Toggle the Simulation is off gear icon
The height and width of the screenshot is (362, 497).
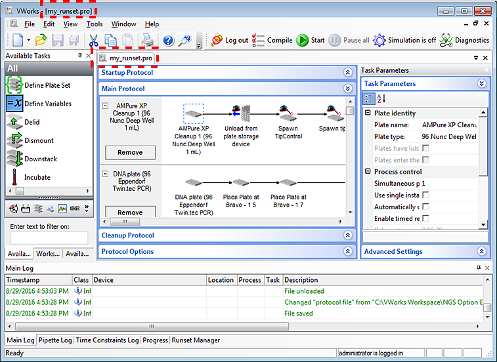379,40
